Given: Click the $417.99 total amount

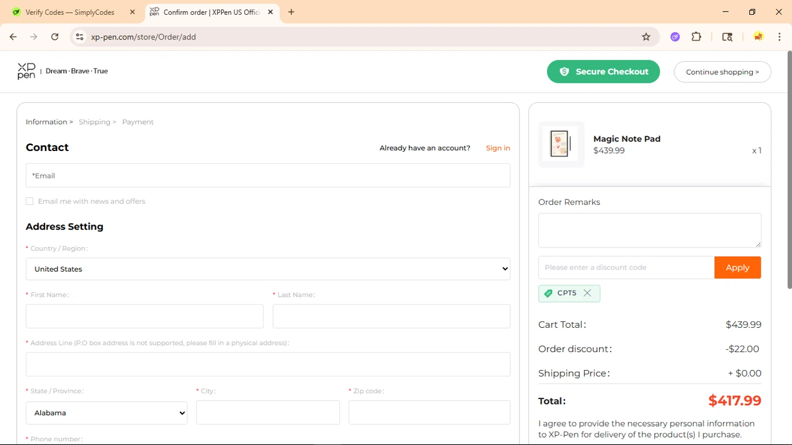Looking at the screenshot, I should pos(734,401).
